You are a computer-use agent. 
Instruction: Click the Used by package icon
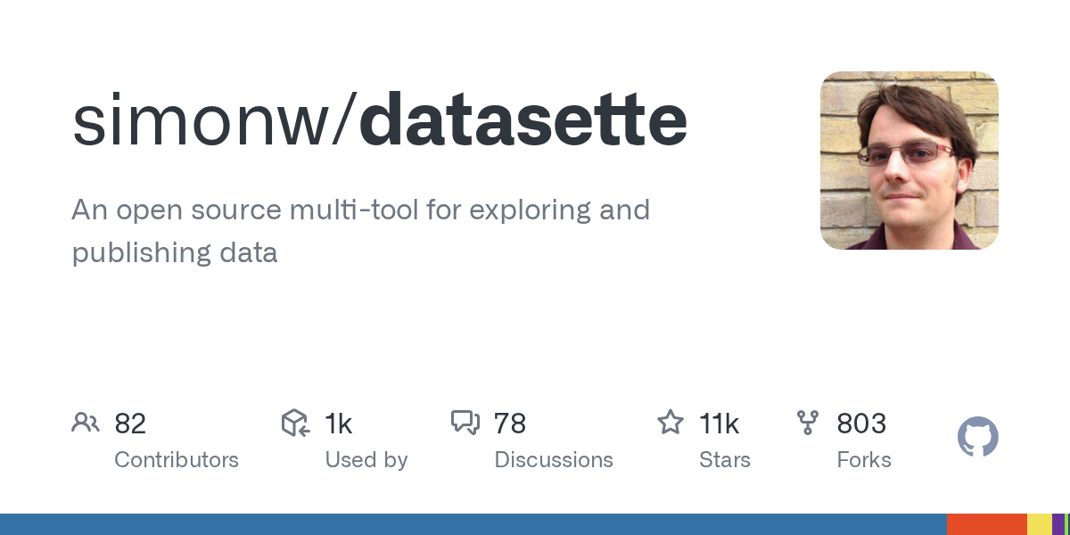coord(295,423)
